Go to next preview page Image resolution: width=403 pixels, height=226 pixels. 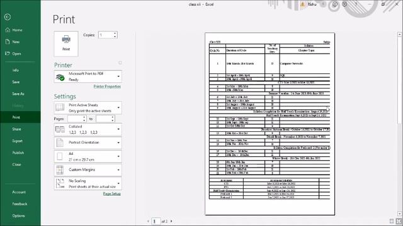171,221
